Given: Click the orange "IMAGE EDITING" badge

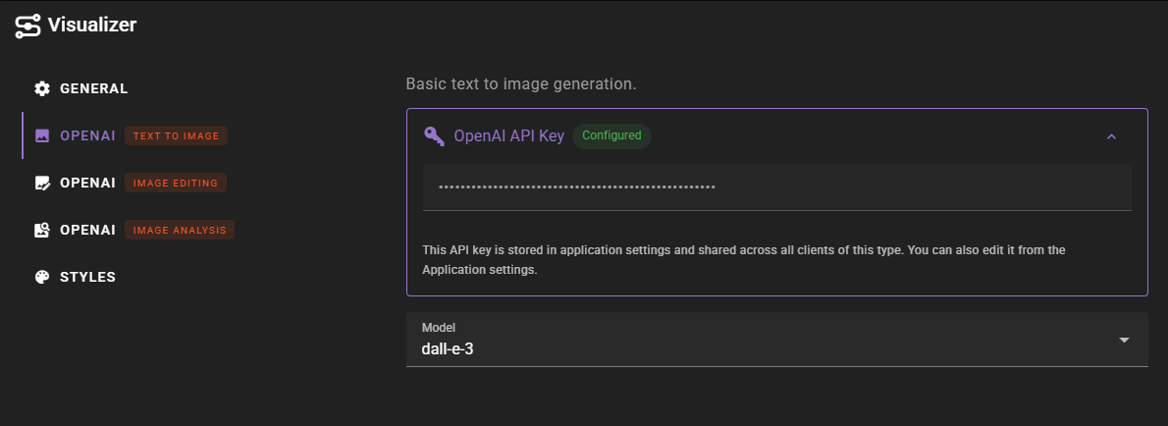Looking at the screenshot, I should pyautogui.click(x=175, y=183).
